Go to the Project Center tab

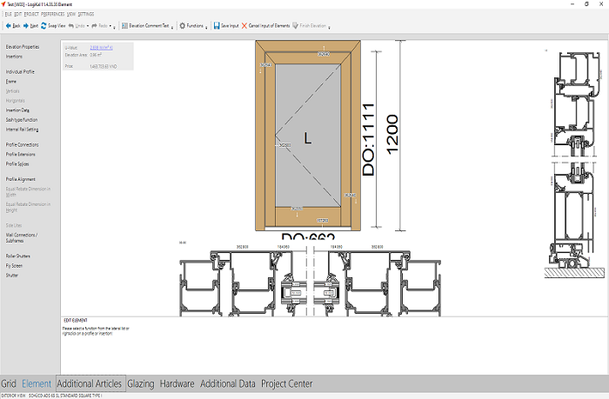click(286, 383)
